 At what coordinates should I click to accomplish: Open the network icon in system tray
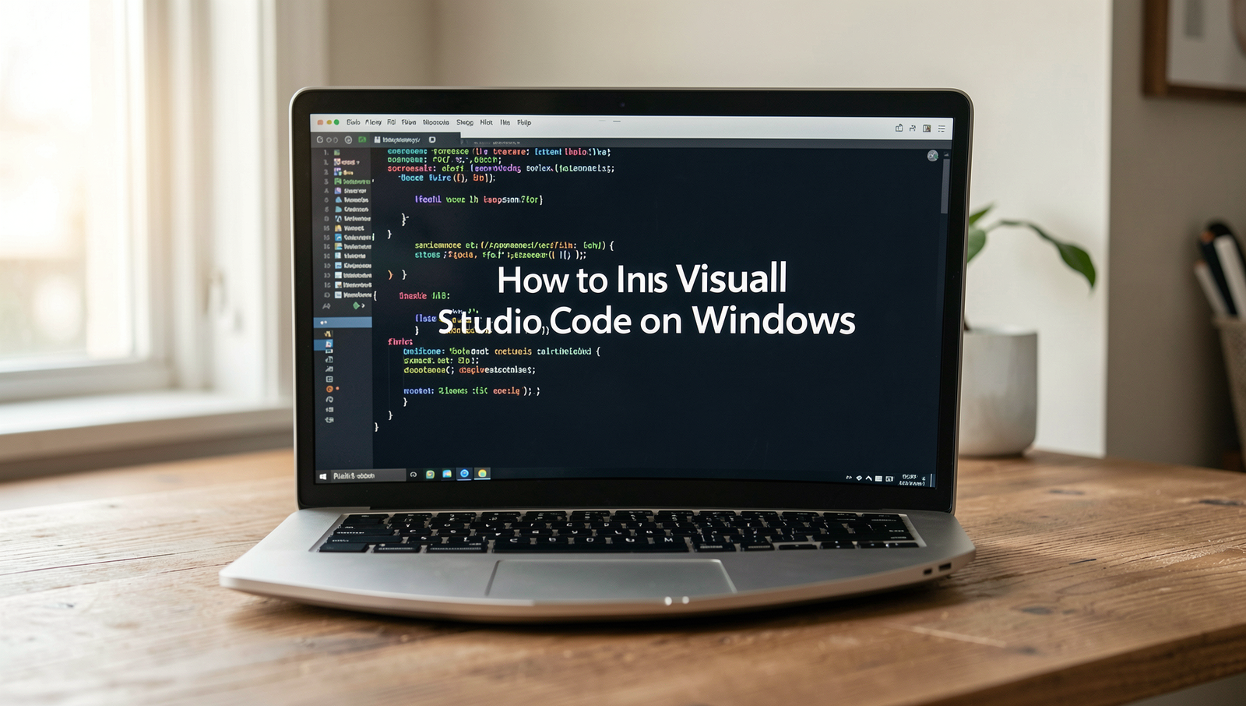click(859, 478)
